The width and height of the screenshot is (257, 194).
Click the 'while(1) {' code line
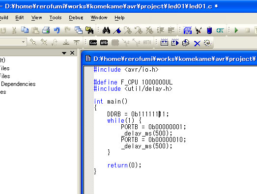tap(124, 121)
